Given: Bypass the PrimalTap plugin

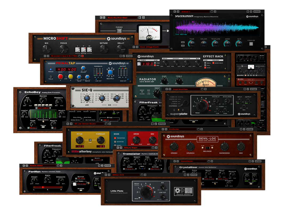Looking at the screenshot, I should click(129, 56).
